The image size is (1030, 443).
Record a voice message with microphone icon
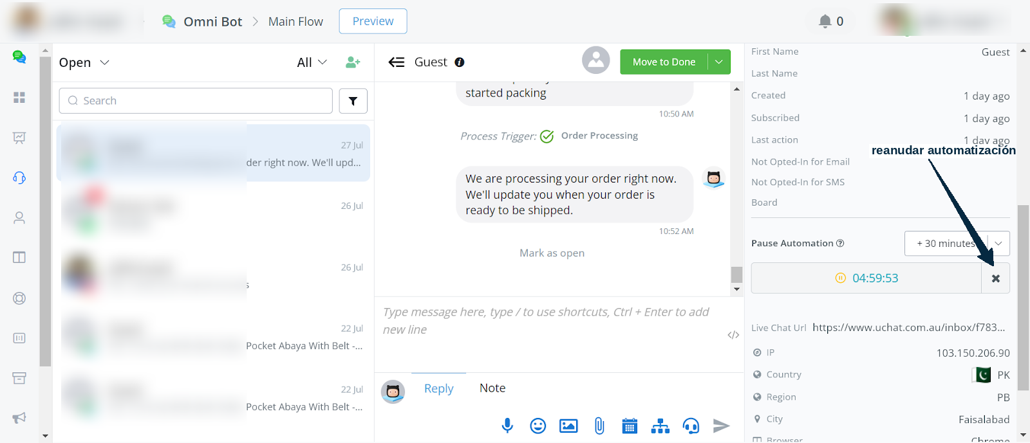click(x=507, y=426)
